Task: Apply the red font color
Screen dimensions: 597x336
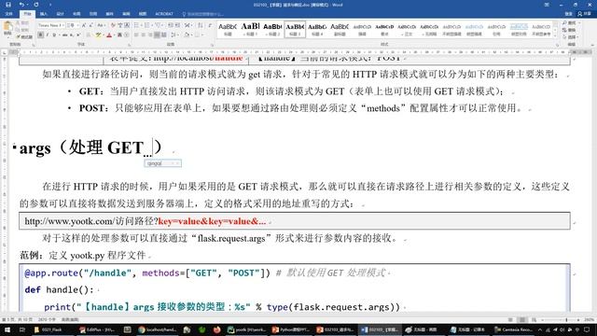Action: point(109,35)
